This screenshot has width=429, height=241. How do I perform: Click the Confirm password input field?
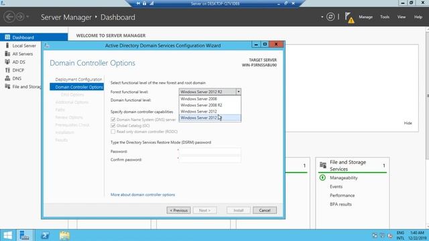[x=210, y=159]
